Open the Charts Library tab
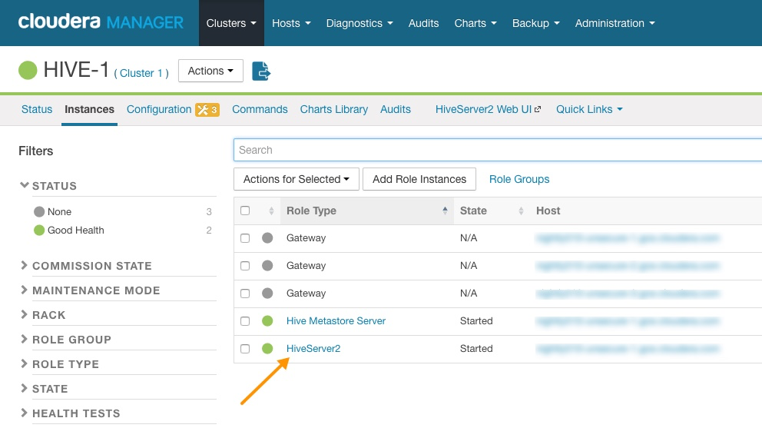 click(x=334, y=109)
